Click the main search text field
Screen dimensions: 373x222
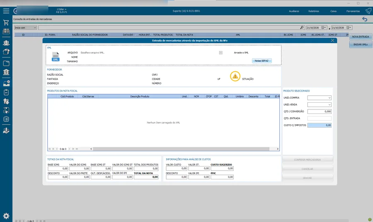click(x=169, y=28)
